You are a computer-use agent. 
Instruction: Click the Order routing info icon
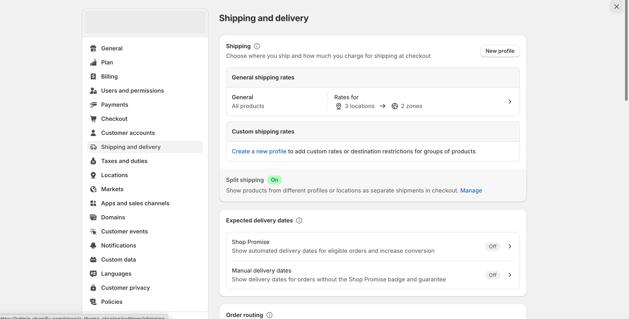pos(269,315)
